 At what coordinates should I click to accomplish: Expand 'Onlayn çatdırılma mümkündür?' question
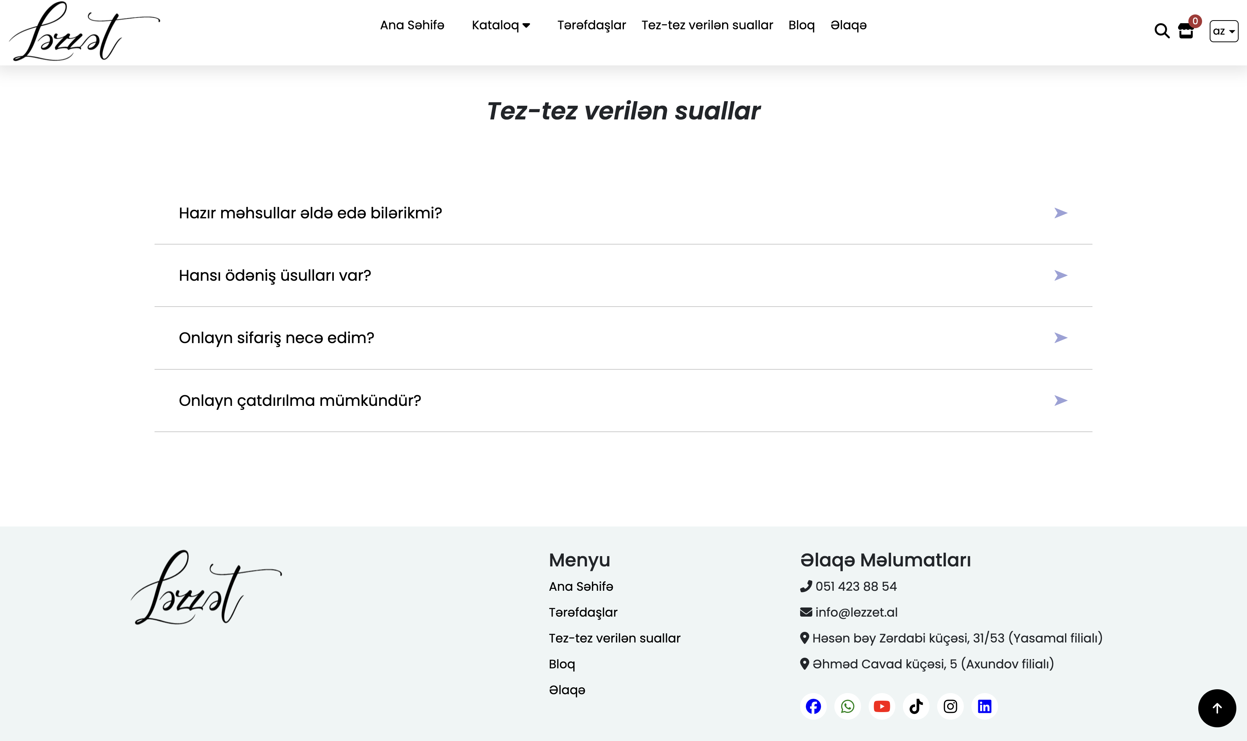(x=300, y=401)
